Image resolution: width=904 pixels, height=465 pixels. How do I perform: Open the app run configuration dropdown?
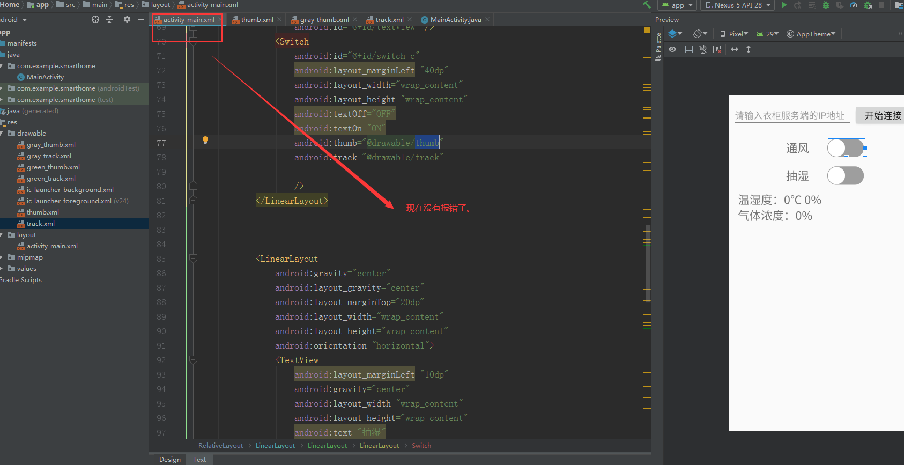pyautogui.click(x=677, y=5)
